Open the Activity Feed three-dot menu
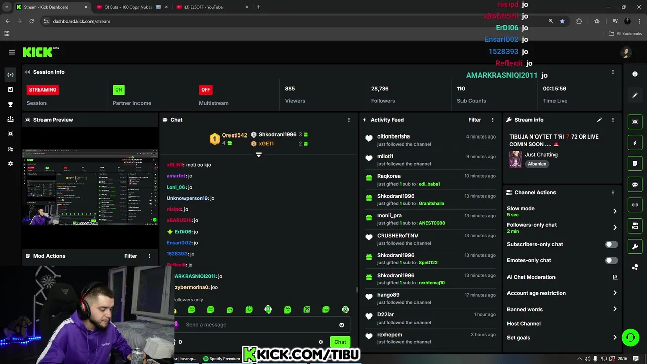The image size is (647, 364). tap(493, 120)
